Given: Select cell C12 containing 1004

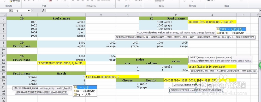Looking at the screenshot, I should coord(101,56).
